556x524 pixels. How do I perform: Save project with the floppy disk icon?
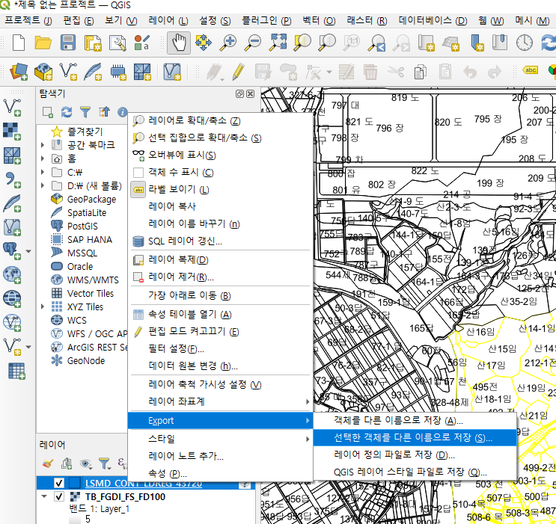point(68,43)
